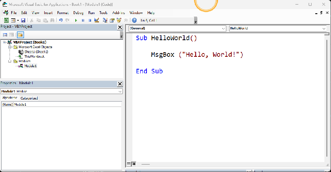Collapse the VBAProject (Book1) tree node
Image resolution: width=331 pixels, height=172 pixels.
point(4,42)
